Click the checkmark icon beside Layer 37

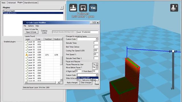pyautogui.click(x=26, y=62)
